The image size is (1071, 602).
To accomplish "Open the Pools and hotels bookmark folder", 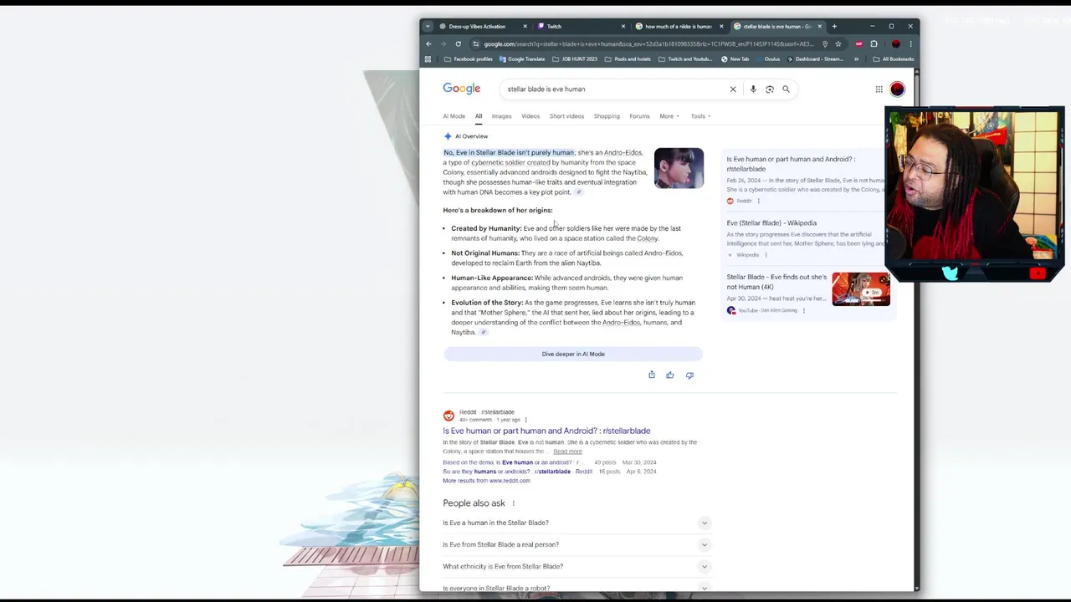I will (628, 59).
